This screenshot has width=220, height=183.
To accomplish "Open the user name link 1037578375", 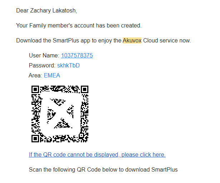I will pyautogui.click(x=77, y=55).
